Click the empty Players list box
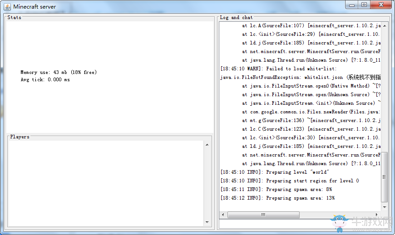 click(106, 183)
